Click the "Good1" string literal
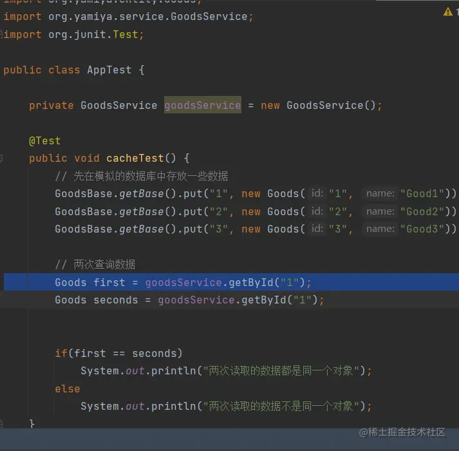 [422, 194]
